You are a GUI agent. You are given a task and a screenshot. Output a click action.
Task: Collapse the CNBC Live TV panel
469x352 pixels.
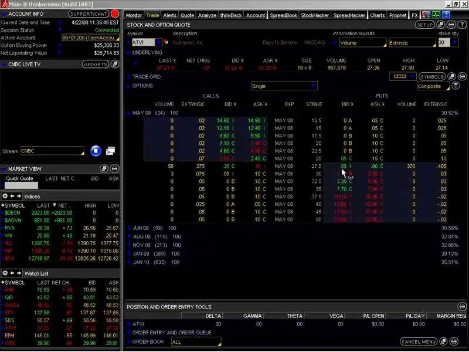coord(4,65)
